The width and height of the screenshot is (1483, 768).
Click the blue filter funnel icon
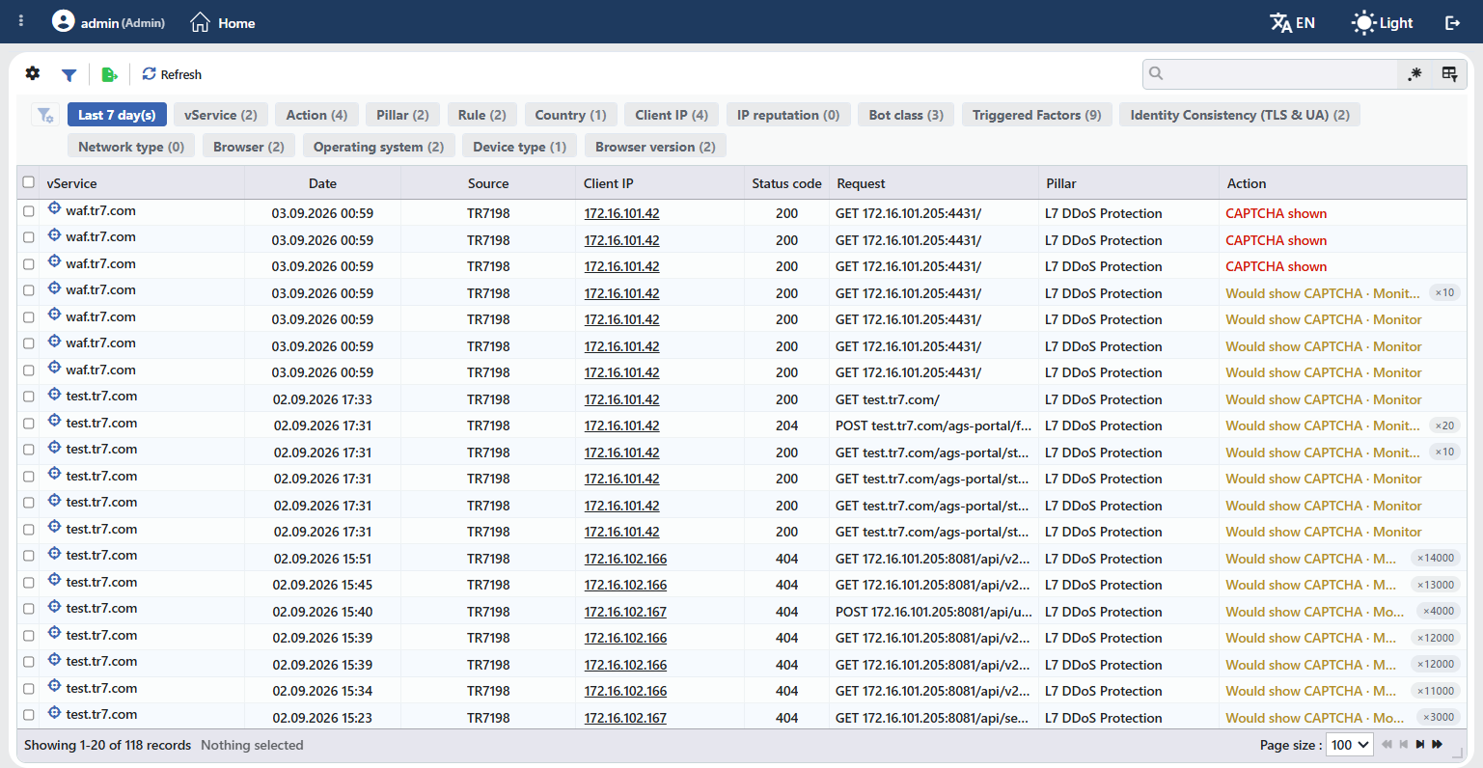pos(69,74)
